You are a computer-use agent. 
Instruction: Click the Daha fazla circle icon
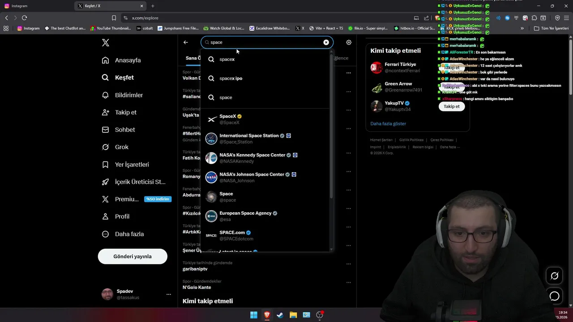point(105,234)
